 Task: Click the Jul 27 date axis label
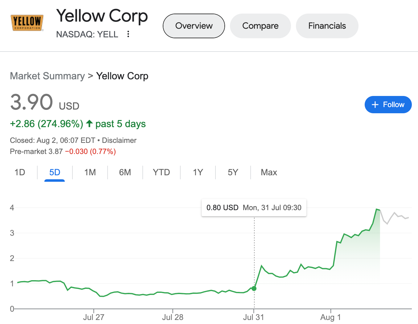93,317
